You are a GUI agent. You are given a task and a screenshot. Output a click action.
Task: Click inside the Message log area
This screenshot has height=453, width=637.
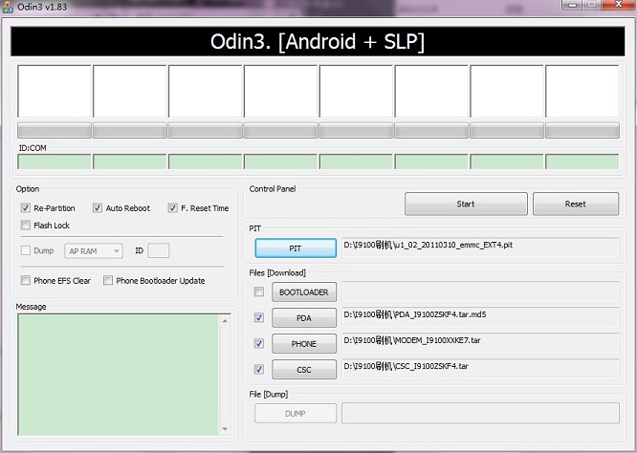[119, 375]
